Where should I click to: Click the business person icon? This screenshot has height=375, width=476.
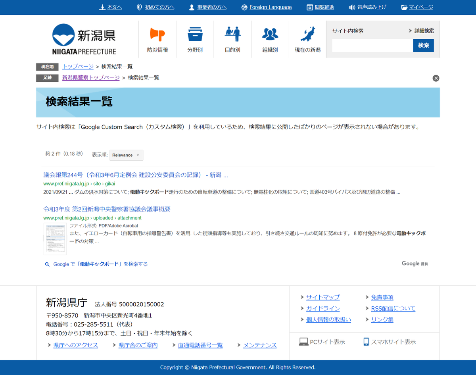(192, 7)
